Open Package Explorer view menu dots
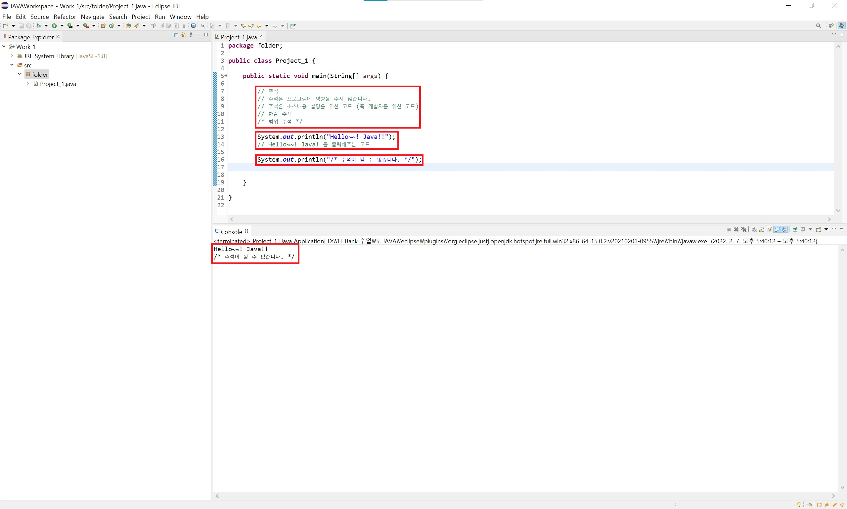 tap(191, 35)
